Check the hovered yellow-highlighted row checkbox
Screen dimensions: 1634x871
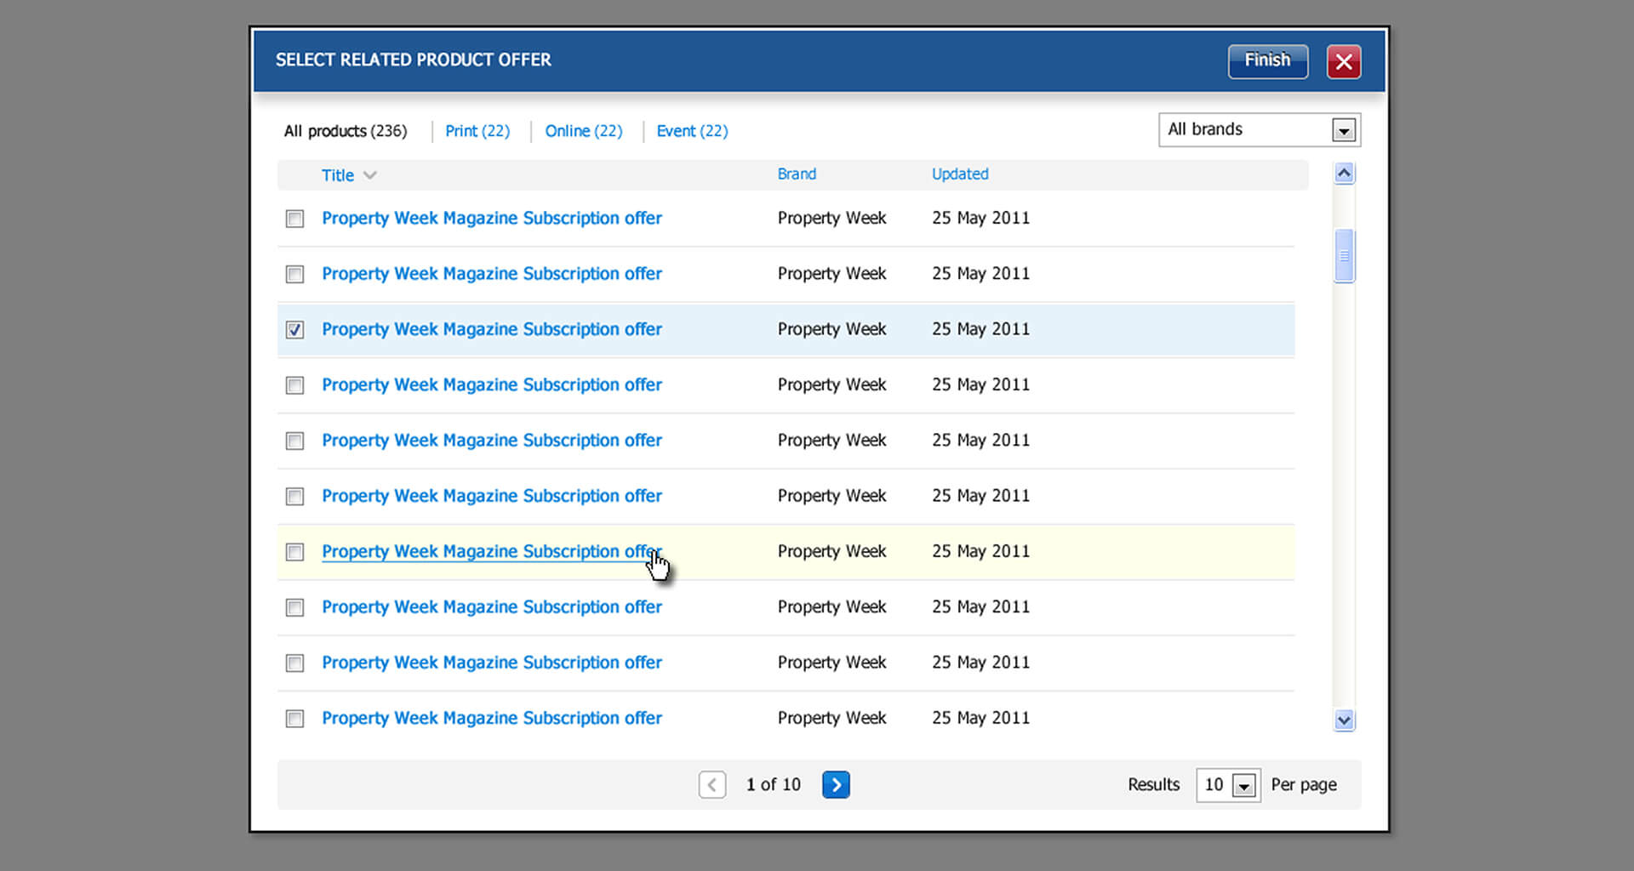click(294, 552)
